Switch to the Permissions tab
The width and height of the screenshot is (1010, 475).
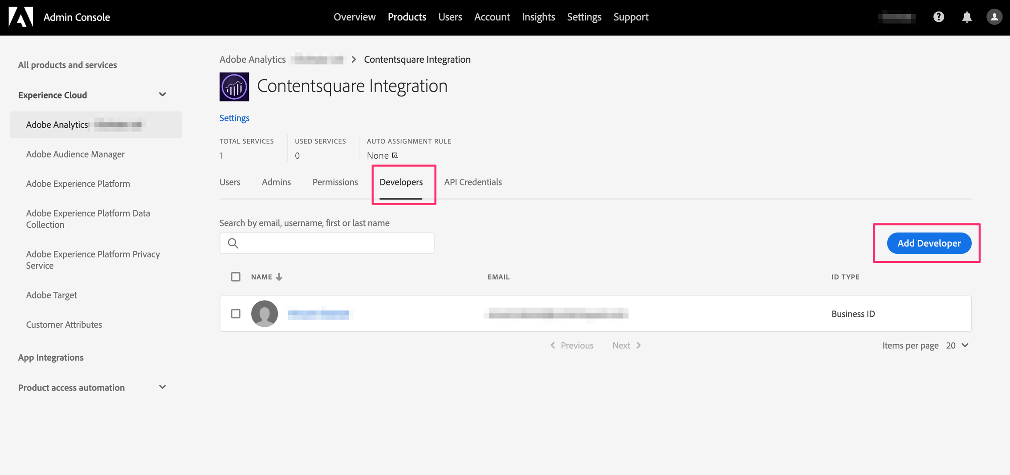[335, 182]
